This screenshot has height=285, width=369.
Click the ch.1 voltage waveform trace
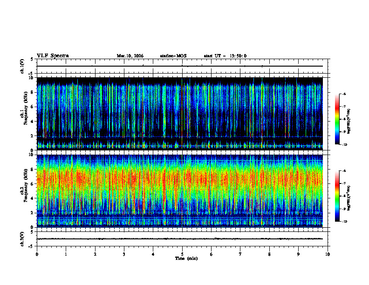tap(180, 66)
